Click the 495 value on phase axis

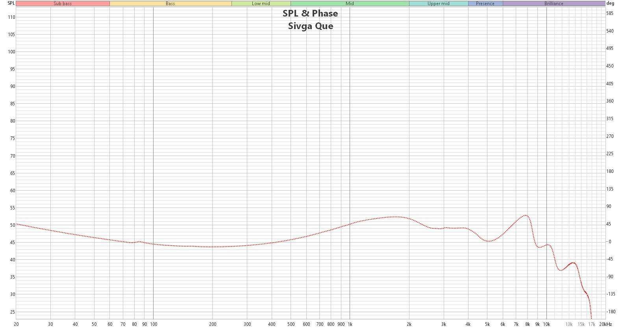[610, 48]
